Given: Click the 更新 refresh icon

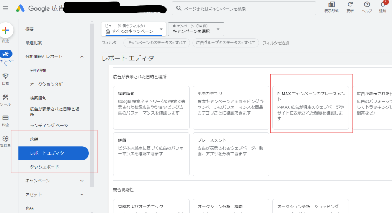Looking at the screenshot, I should click(x=350, y=5).
